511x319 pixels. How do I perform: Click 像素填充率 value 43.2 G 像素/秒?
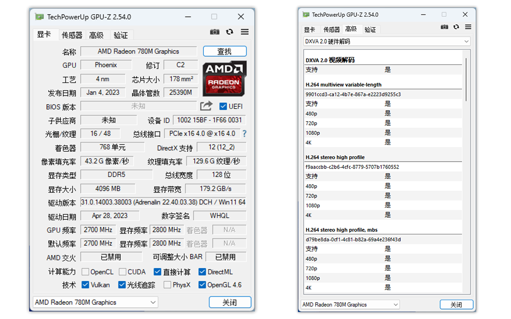coord(107,161)
